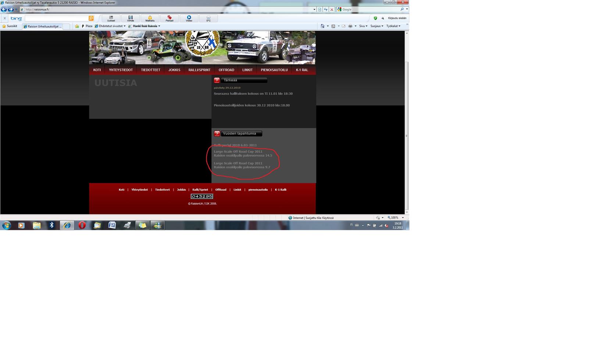Click Kirjaudu sisään sign-in link
This screenshot has width=614, height=345.
(397, 18)
